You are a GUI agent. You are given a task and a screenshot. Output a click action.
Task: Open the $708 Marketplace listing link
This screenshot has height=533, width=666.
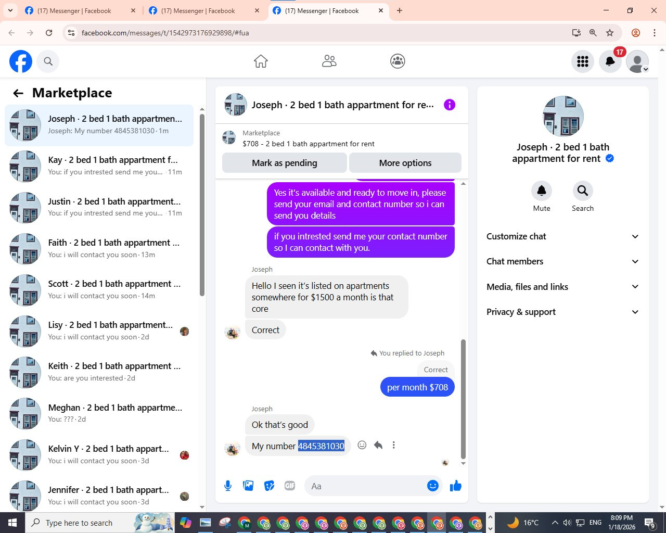coord(308,144)
